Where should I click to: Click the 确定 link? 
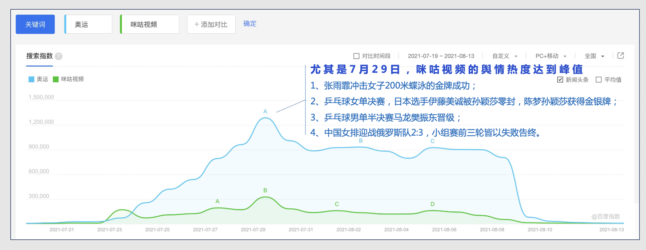click(250, 24)
